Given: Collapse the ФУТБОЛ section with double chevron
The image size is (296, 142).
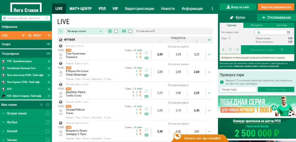Looking at the screenshot, I should pos(209,40).
